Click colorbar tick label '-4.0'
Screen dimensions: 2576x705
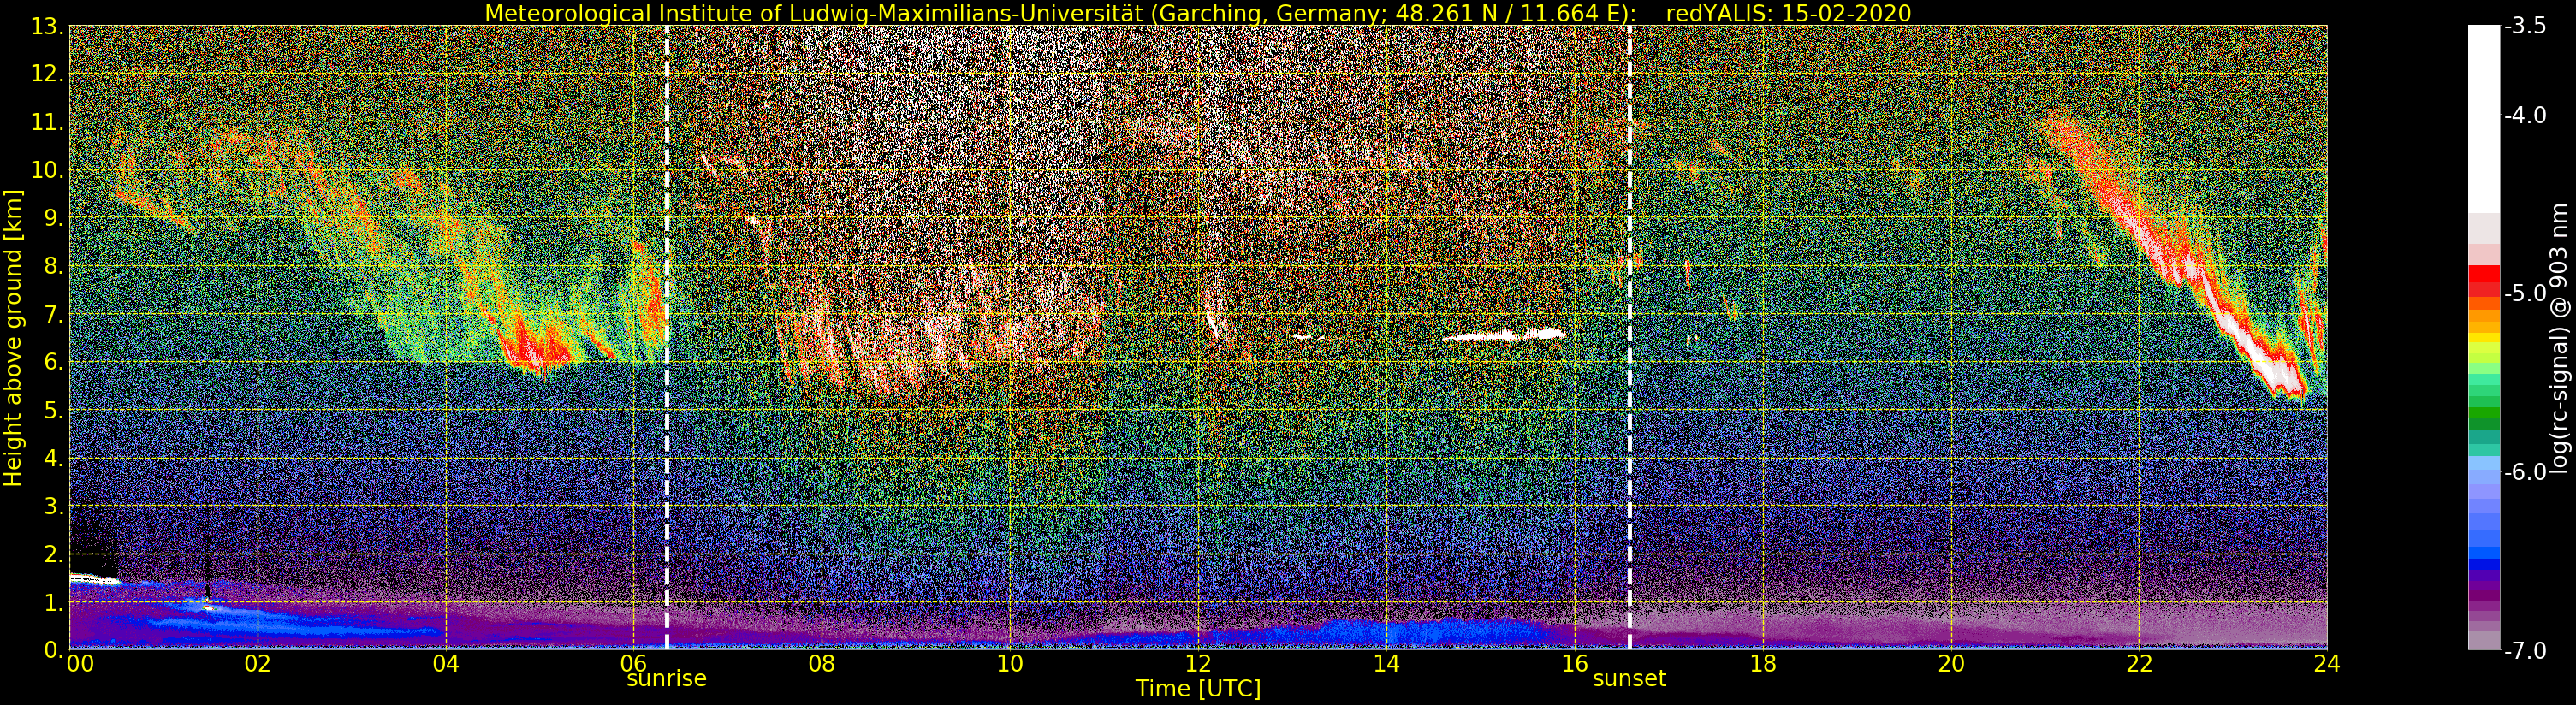[2525, 116]
